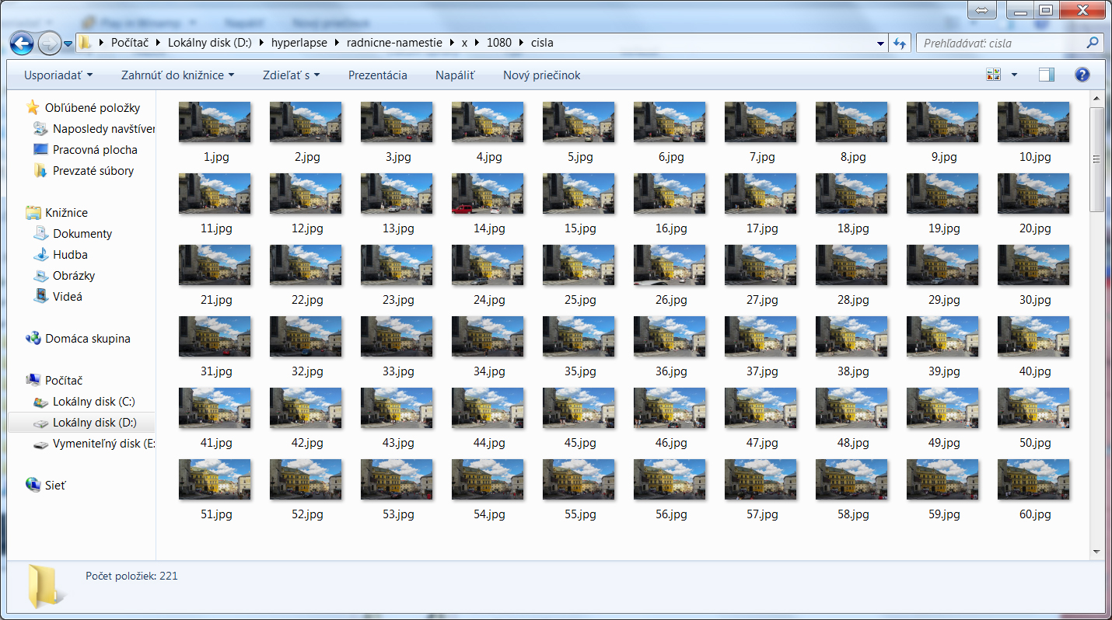Open the 'Zahrnúť do knižnice' menu

point(178,75)
